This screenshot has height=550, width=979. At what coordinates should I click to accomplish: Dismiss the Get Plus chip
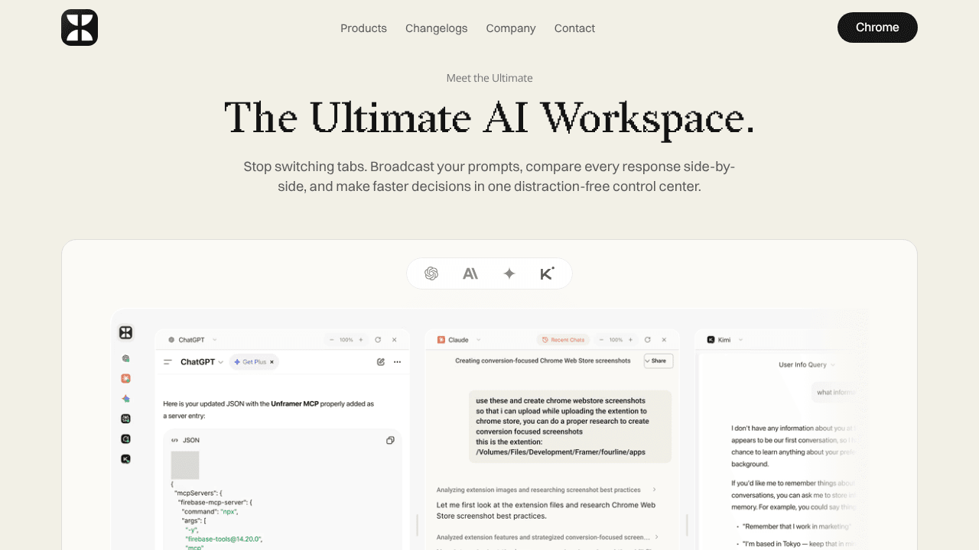coord(272,362)
